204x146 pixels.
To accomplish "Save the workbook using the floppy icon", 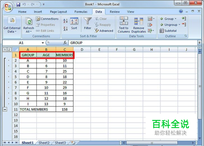I will pyautogui.click(x=18, y=4).
